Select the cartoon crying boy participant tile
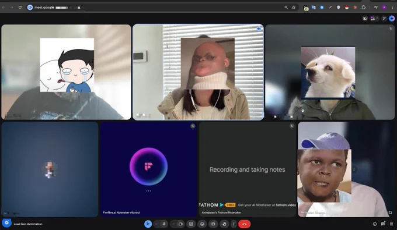 pos(67,72)
